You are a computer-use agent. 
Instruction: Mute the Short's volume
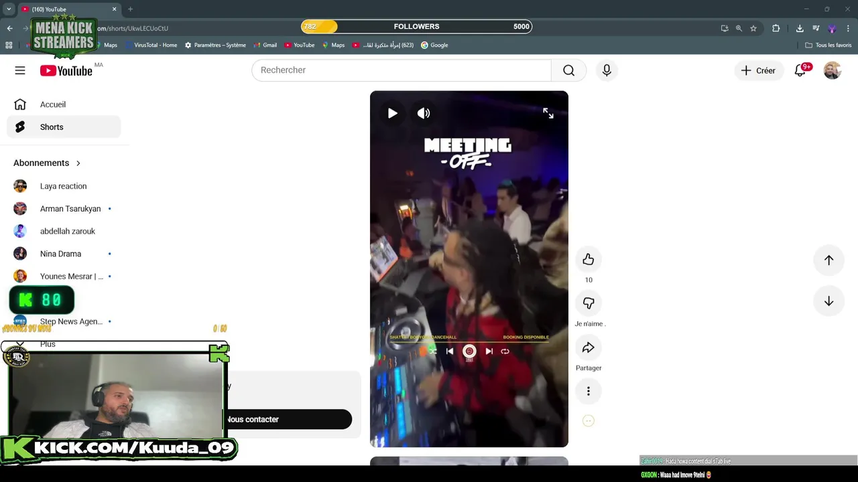(424, 113)
